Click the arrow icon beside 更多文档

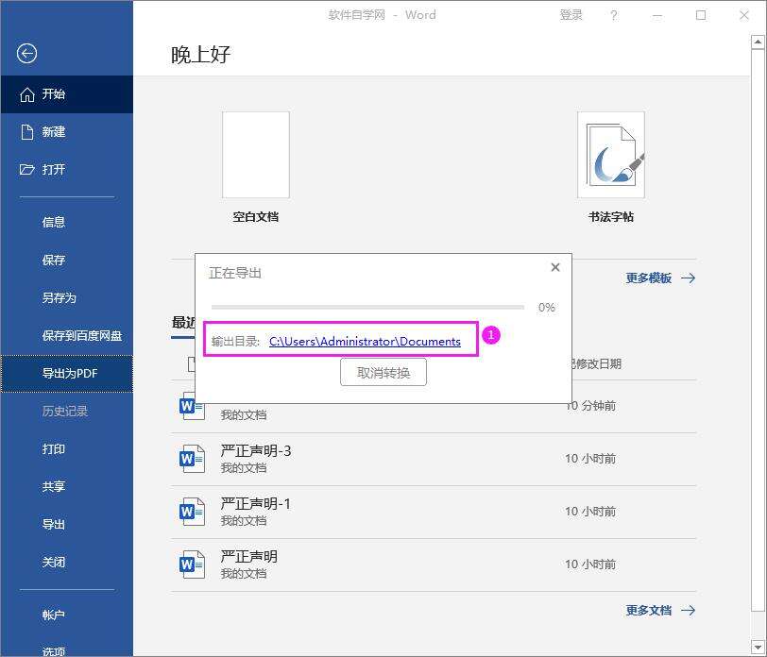pyautogui.click(x=689, y=611)
